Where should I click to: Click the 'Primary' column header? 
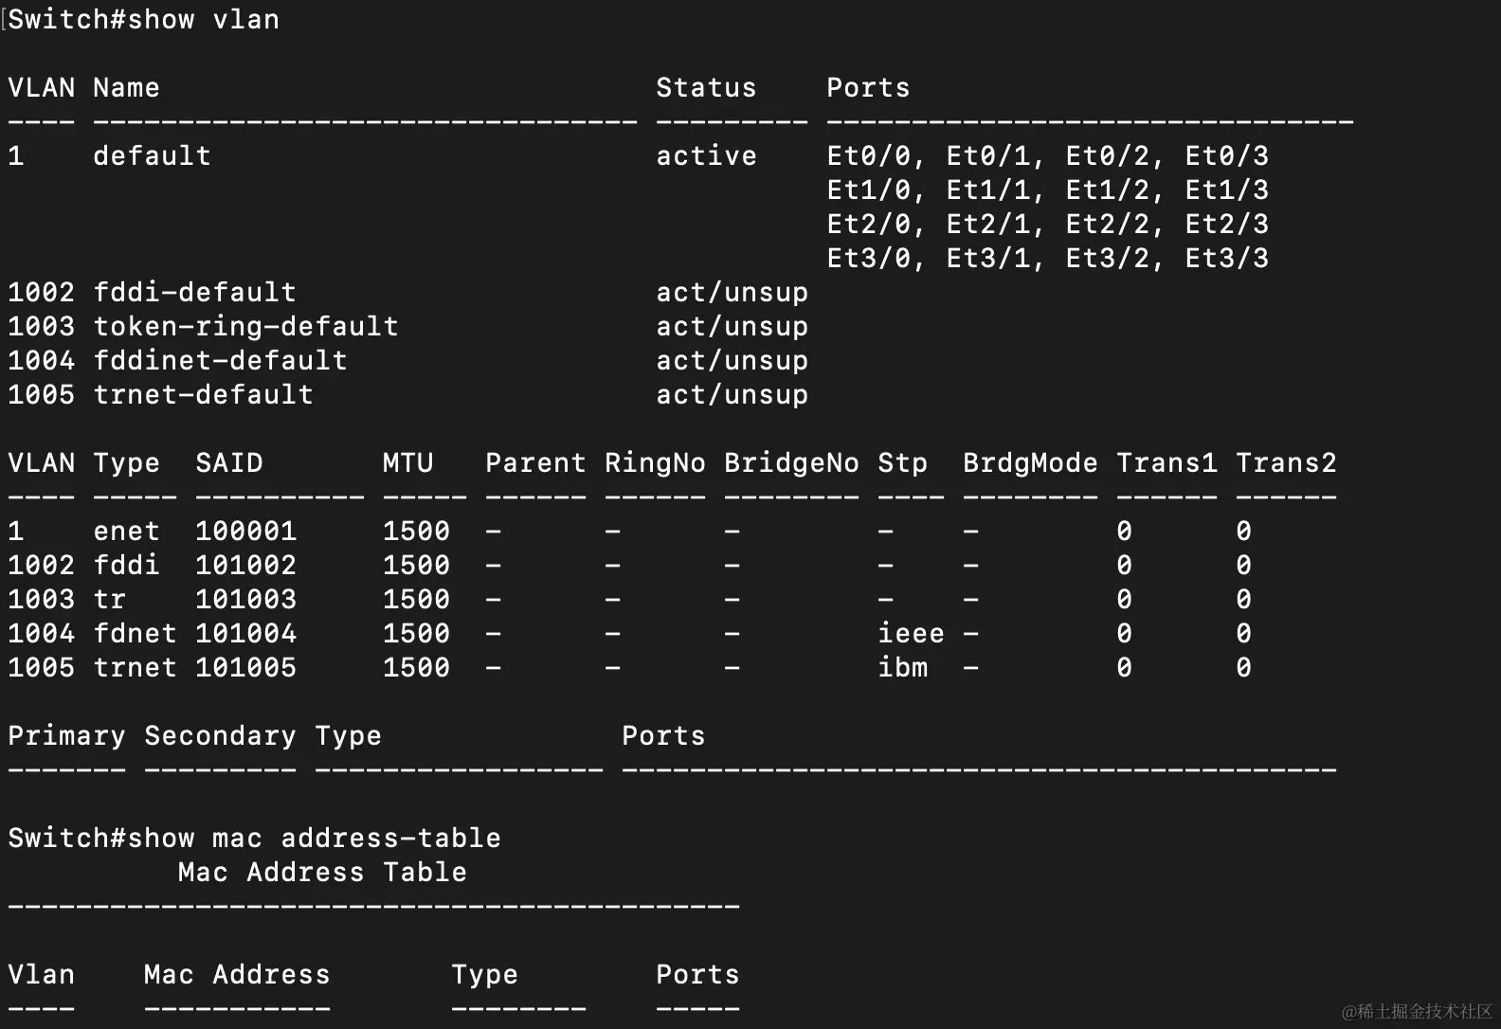point(66,736)
